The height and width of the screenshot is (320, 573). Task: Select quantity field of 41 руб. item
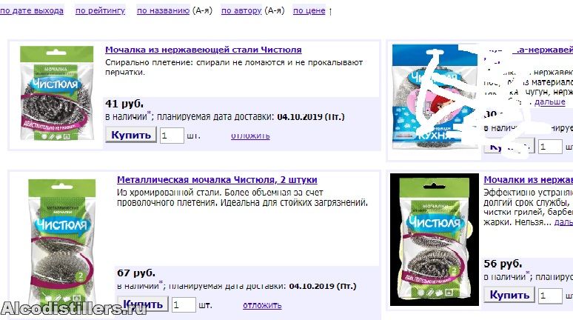coord(172,136)
